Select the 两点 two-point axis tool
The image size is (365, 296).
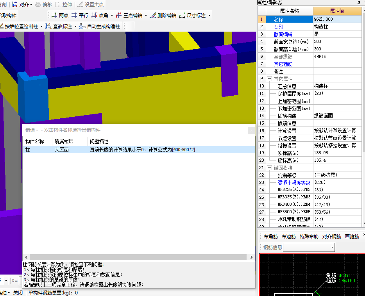(x=60, y=15)
